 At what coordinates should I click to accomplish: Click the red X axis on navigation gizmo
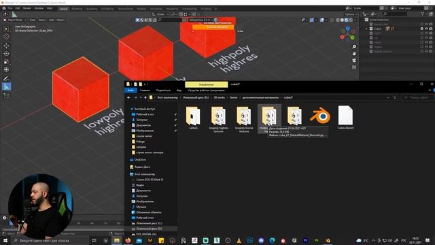click(343, 37)
